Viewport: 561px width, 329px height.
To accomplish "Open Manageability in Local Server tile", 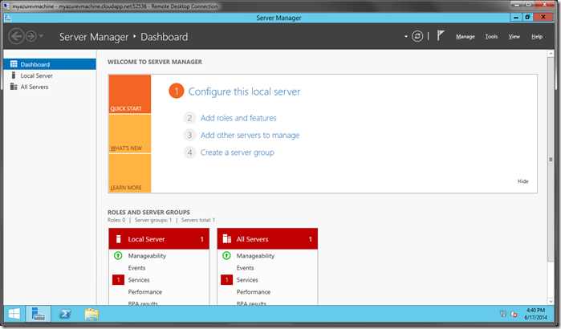I will pyautogui.click(x=147, y=256).
